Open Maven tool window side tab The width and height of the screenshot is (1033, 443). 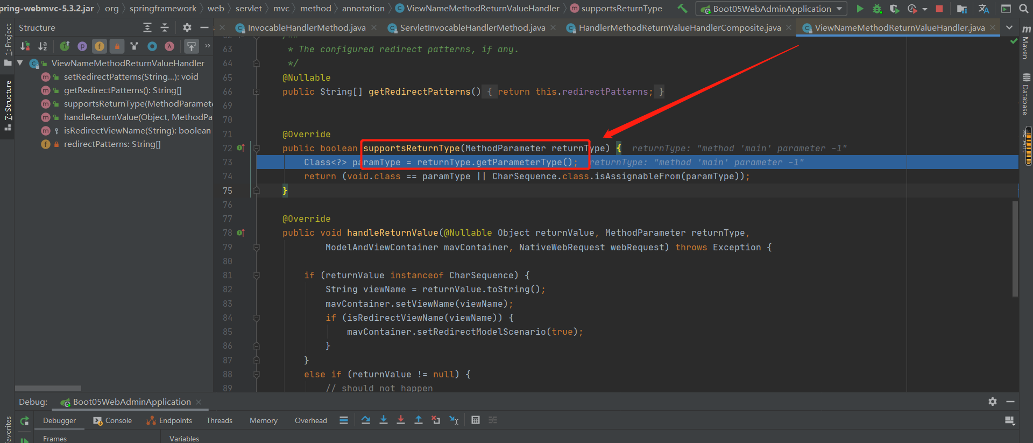click(1025, 43)
